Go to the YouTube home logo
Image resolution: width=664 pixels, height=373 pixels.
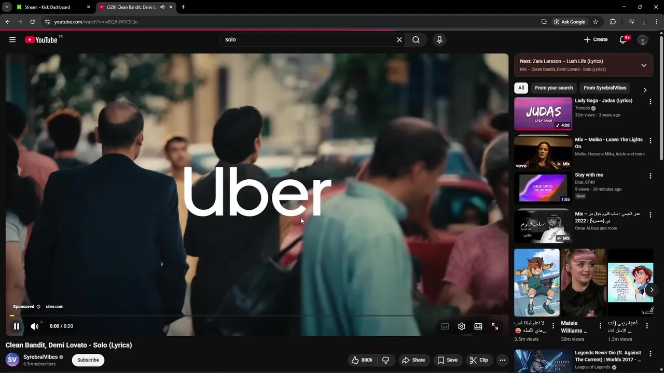41,40
